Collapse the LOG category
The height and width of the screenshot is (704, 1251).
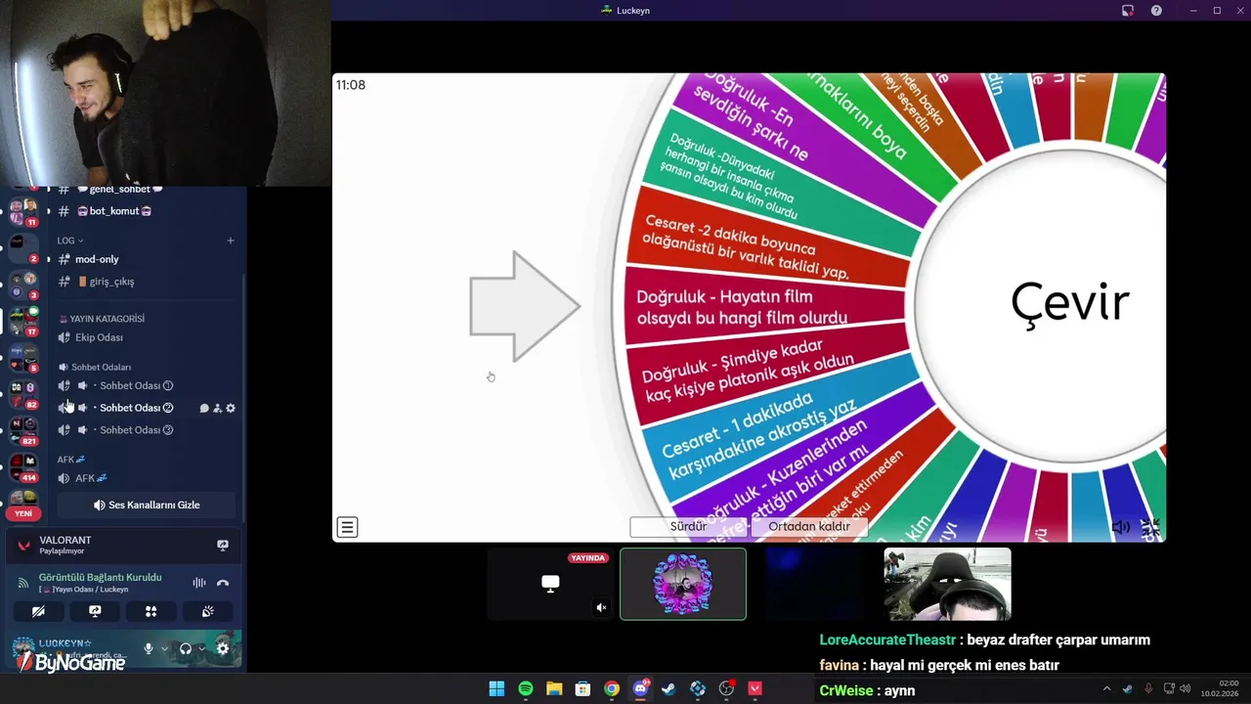tap(69, 241)
